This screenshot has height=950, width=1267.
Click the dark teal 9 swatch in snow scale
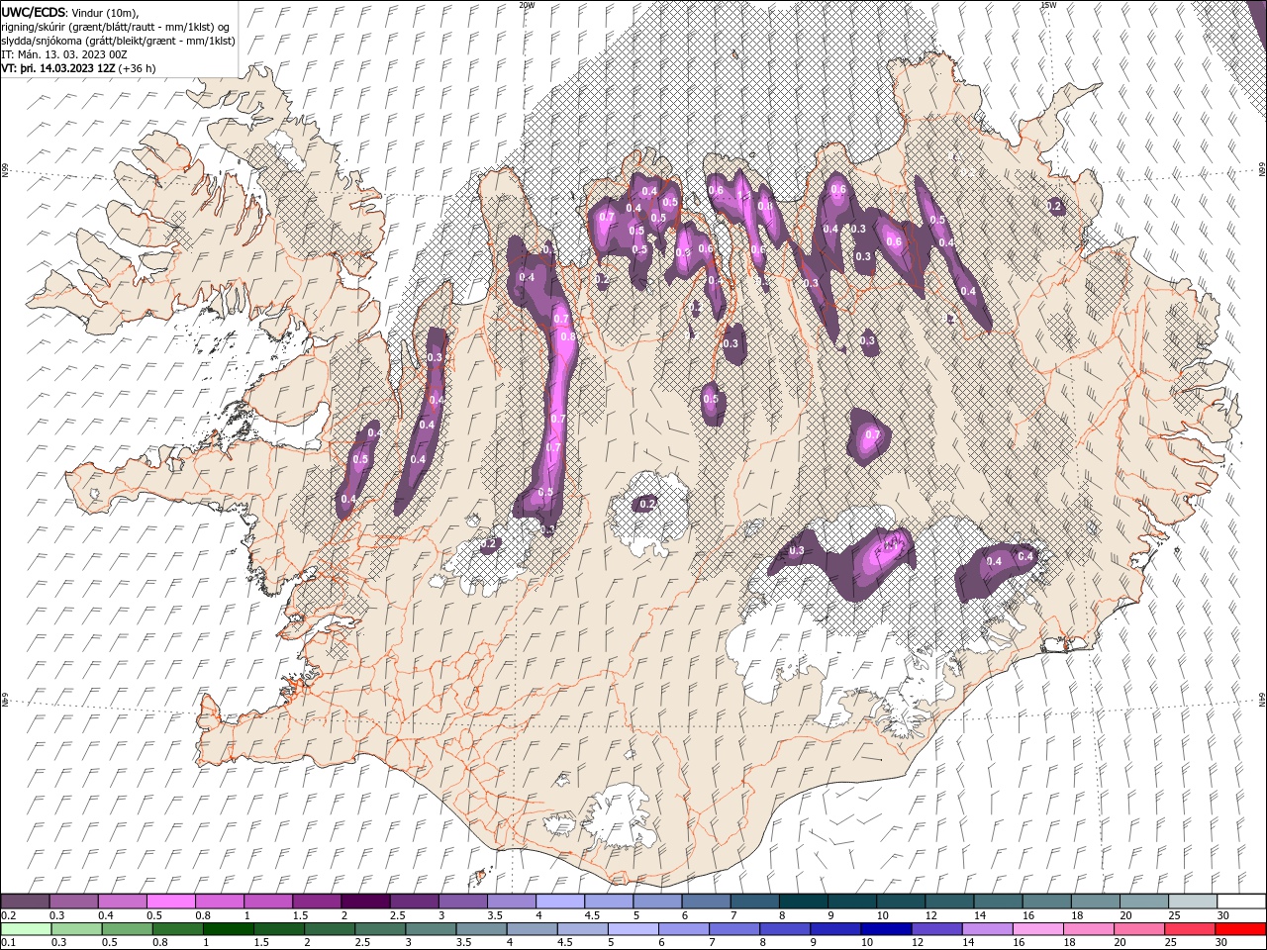852,902
